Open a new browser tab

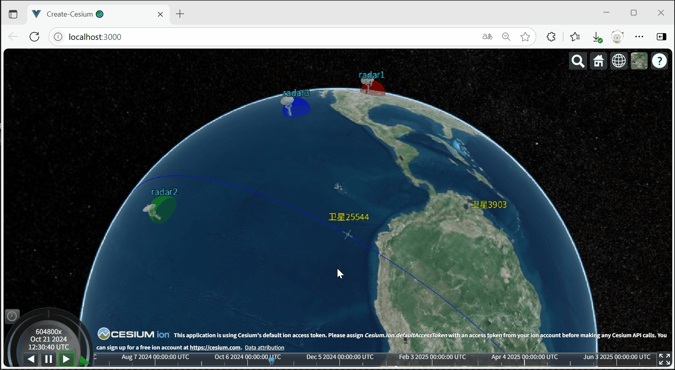[x=180, y=14]
